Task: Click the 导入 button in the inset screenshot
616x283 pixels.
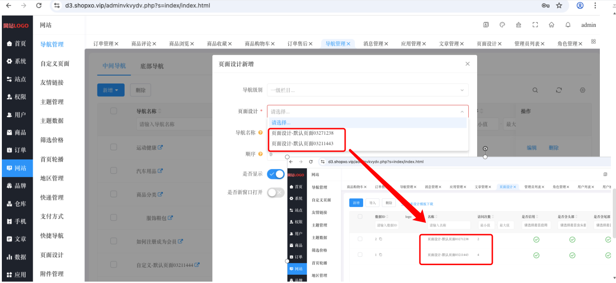Action: (372, 203)
